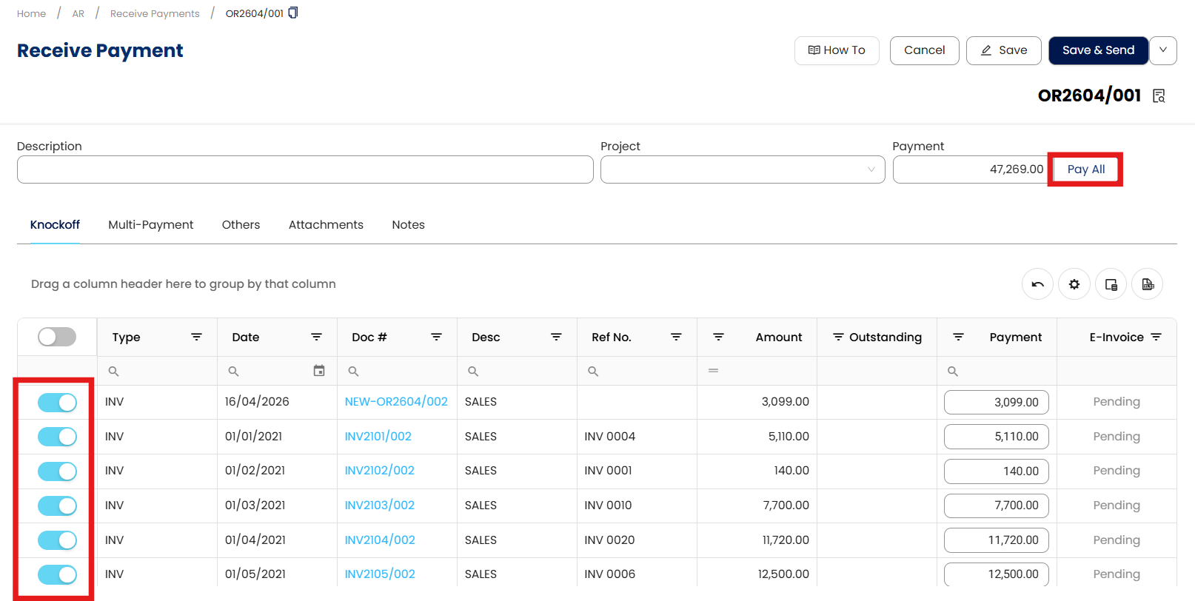Click search icon in Doc # filter cell
Viewport: 1195px width, 601px height.
coord(354,372)
